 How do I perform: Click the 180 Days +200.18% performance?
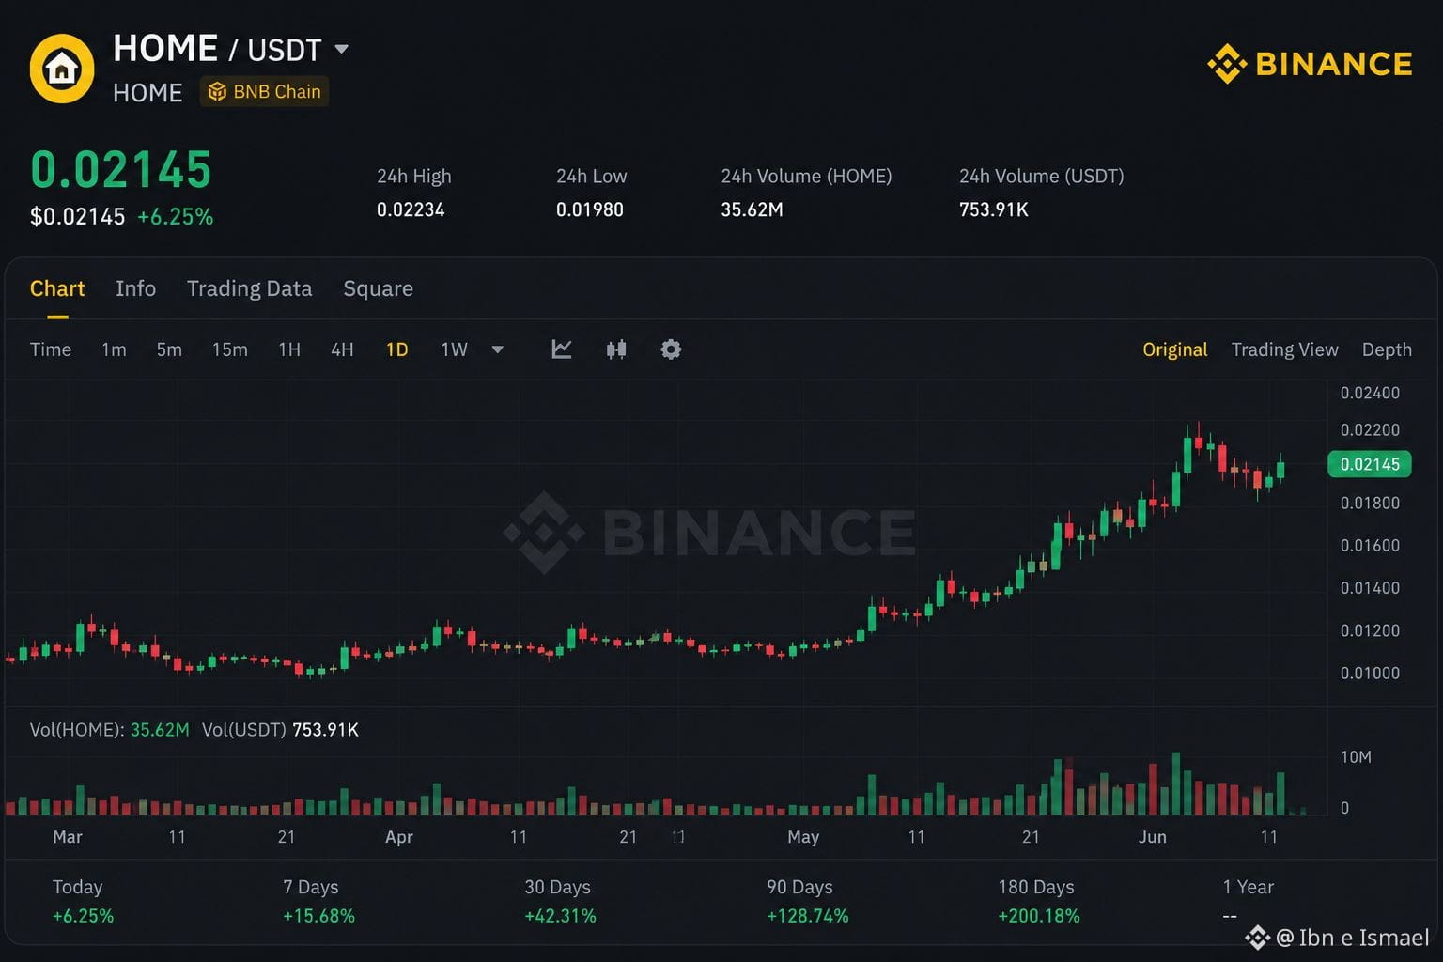(1039, 902)
